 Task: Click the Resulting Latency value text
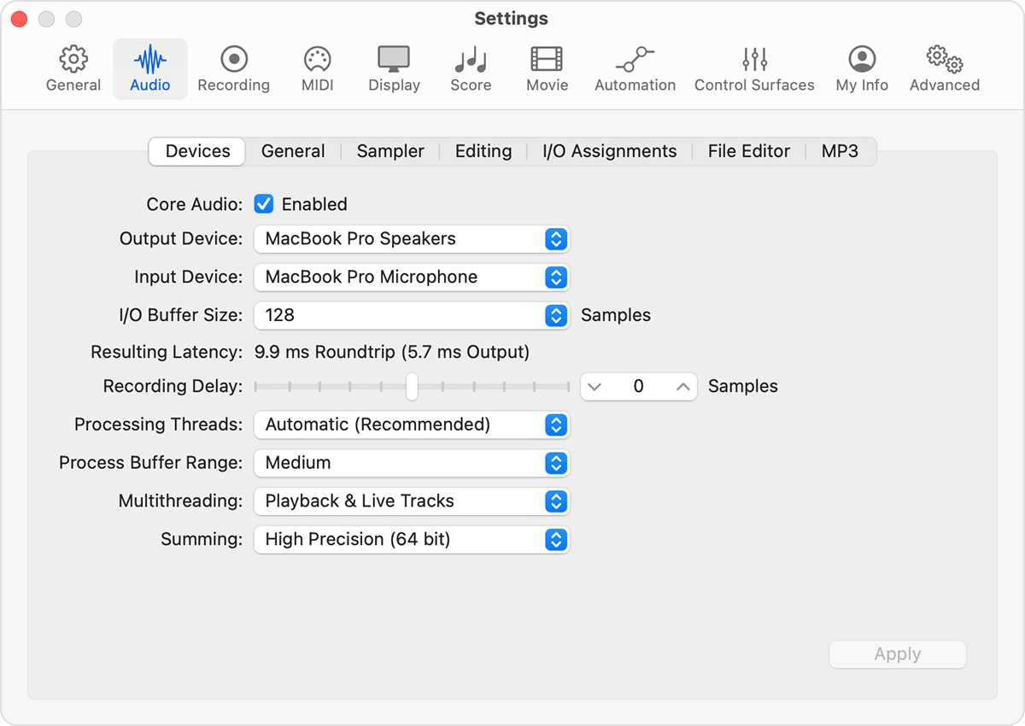391,352
